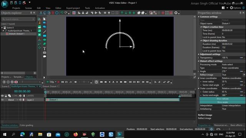Open Options in top right
This screenshot has height=138, width=246.
click(x=236, y=8)
